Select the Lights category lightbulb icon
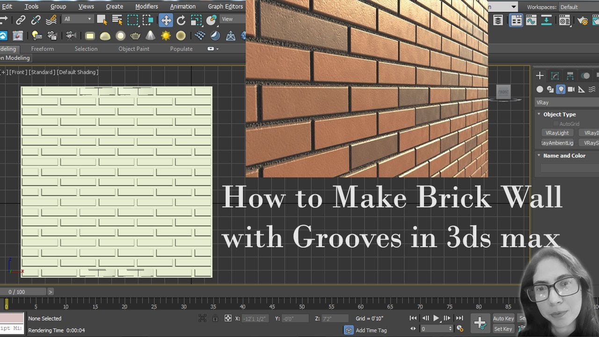This screenshot has width=599, height=337. click(x=561, y=89)
